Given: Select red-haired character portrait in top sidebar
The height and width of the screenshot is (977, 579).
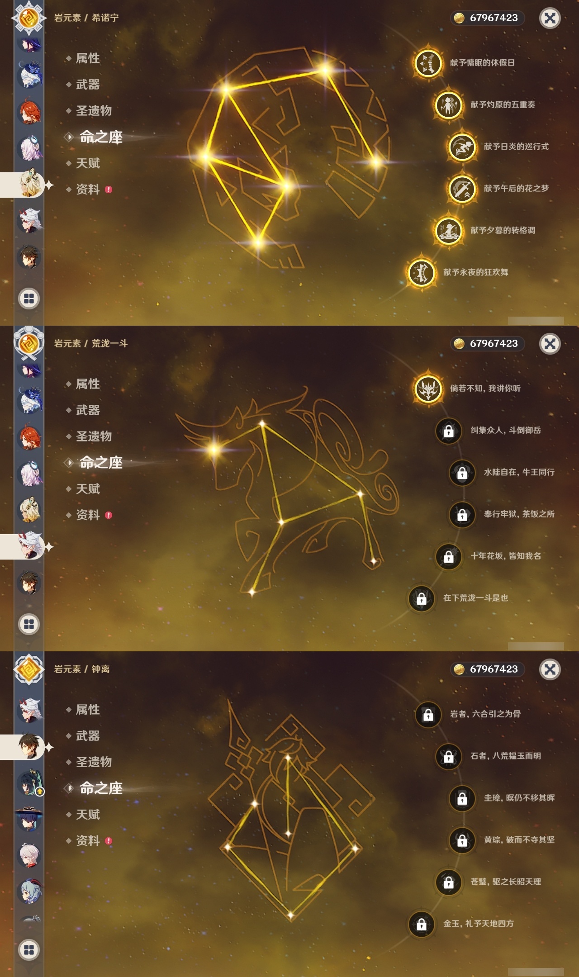Looking at the screenshot, I should click(29, 112).
